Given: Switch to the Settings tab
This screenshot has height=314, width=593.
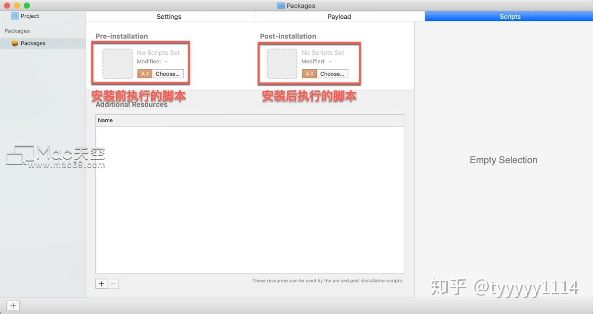Looking at the screenshot, I should pyautogui.click(x=169, y=16).
